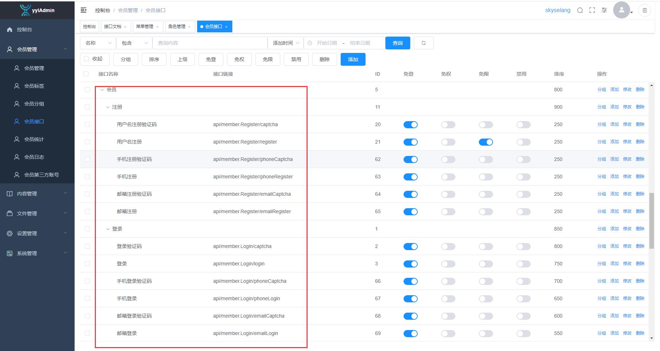This screenshot has height=351, width=660.
Task: Turn off 免限 switch for 用户名注册
Action: click(x=486, y=142)
